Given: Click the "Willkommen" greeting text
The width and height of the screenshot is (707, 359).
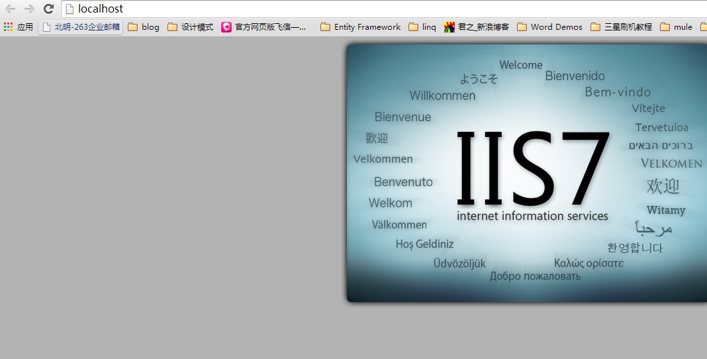Looking at the screenshot, I should point(442,95).
